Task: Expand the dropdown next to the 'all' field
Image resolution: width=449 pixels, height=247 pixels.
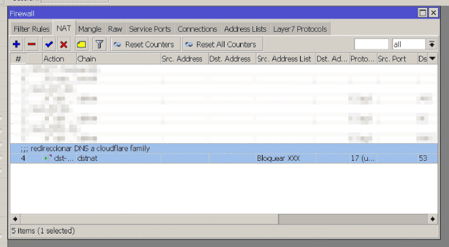Action: (432, 44)
